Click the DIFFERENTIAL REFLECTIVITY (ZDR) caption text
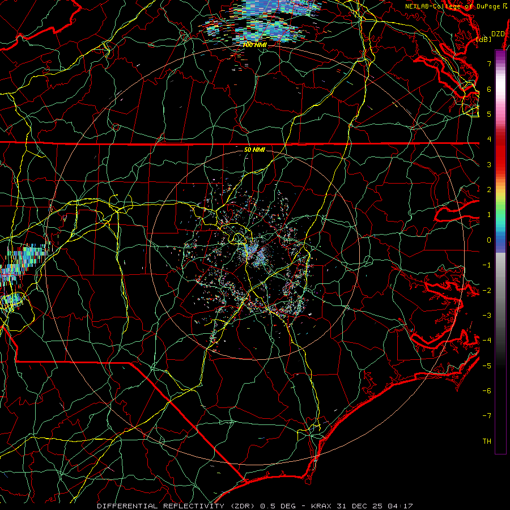This screenshot has width=510, height=510. click(x=177, y=506)
